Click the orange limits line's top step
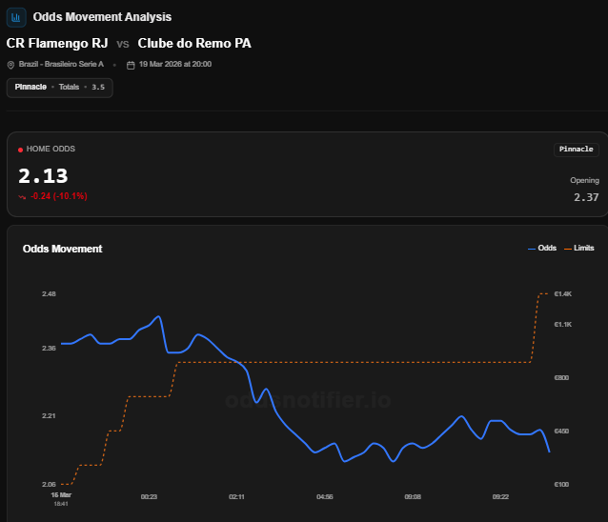Viewport: 608px width, 522px height. [543, 294]
